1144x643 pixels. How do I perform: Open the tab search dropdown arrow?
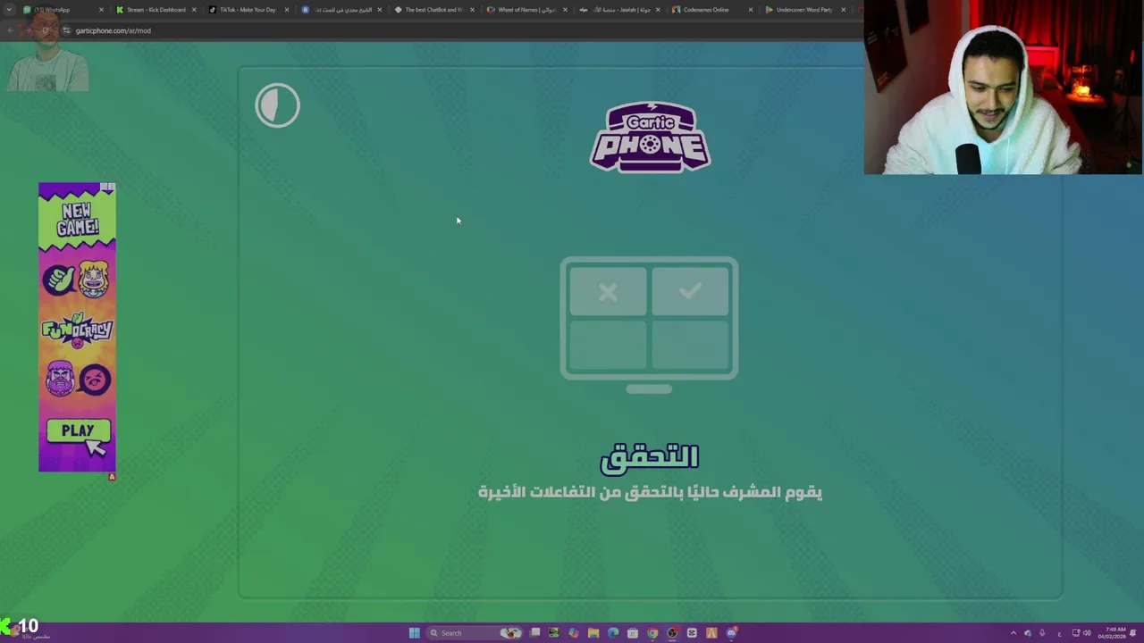coord(9,10)
